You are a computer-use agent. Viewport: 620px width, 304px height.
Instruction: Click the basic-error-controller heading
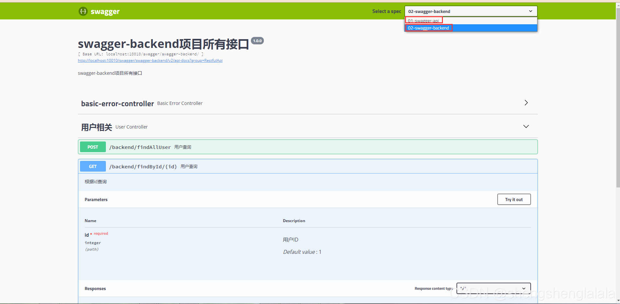click(118, 104)
